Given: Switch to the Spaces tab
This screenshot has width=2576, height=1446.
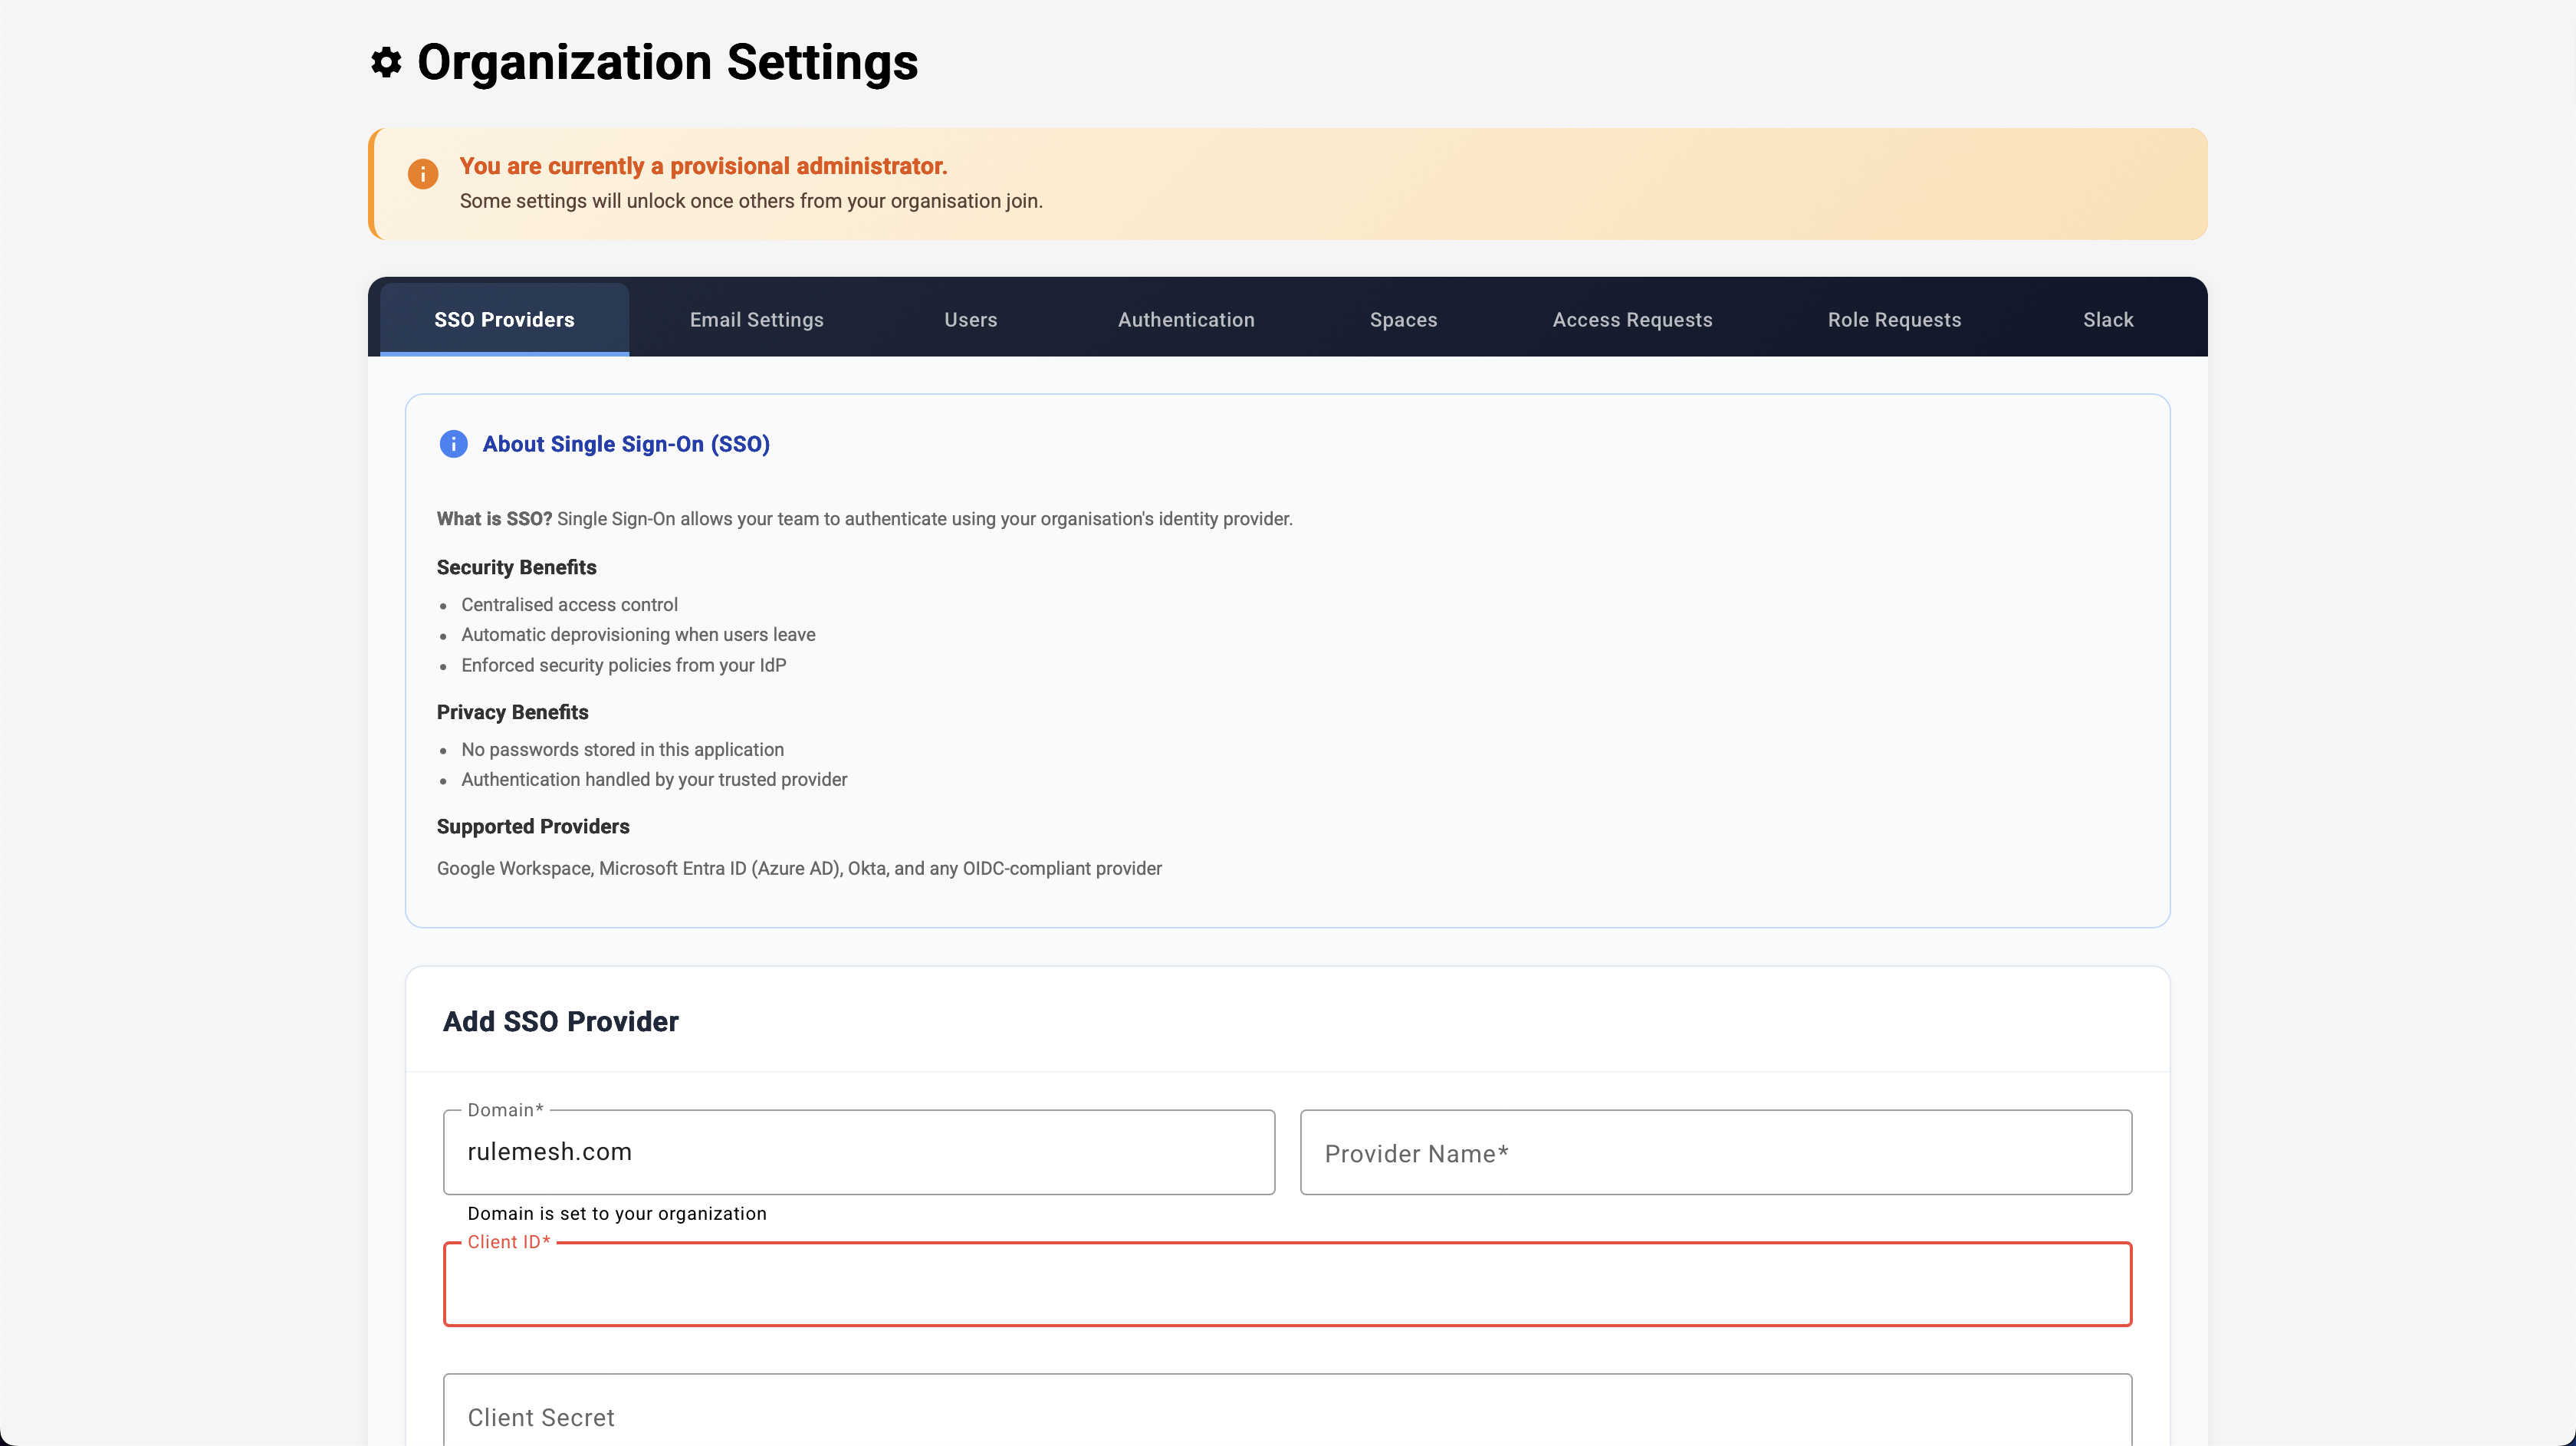Looking at the screenshot, I should point(1403,319).
